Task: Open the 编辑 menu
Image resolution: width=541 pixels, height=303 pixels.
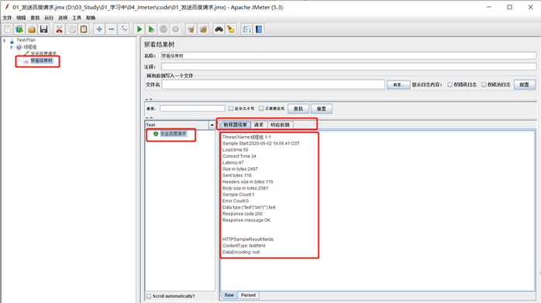Action: click(21, 18)
